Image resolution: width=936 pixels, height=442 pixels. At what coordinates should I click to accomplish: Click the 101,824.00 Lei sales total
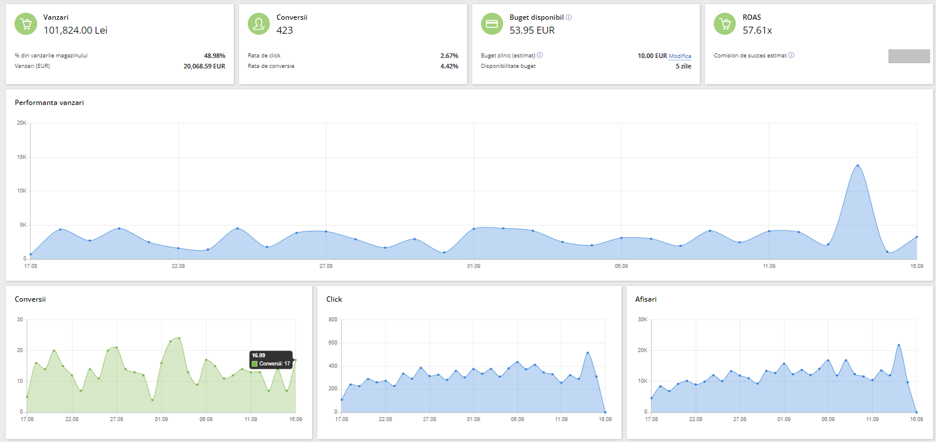(x=75, y=30)
